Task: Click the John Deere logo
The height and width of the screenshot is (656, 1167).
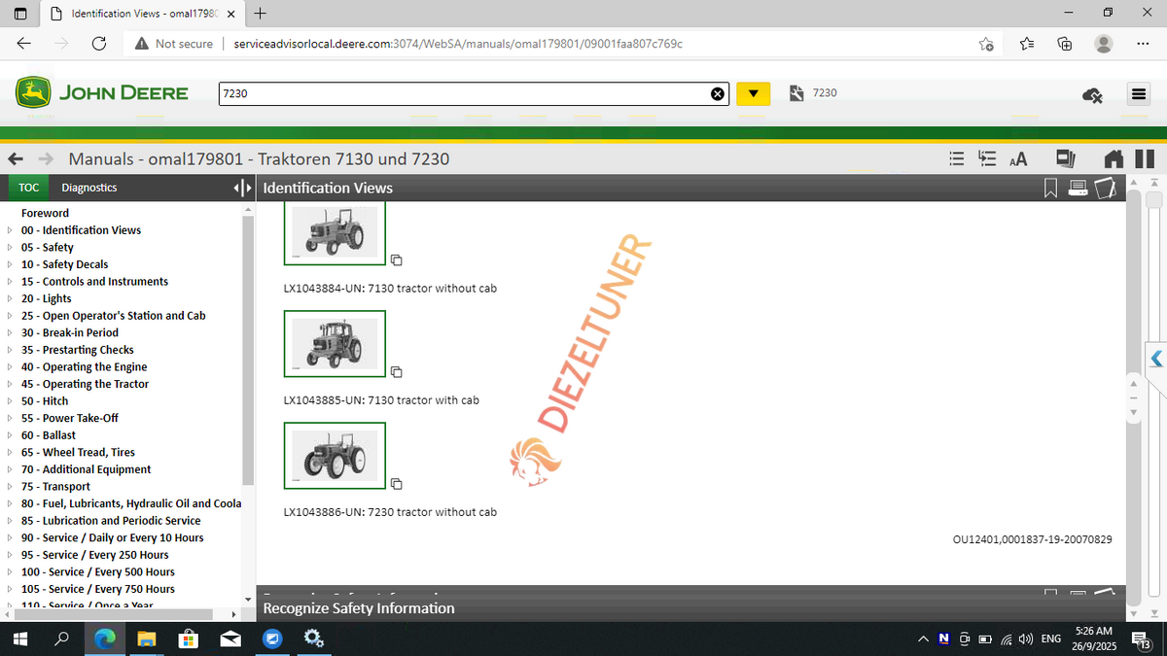Action: tap(102, 92)
